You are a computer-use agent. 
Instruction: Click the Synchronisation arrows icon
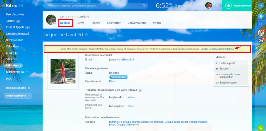[217, 83]
